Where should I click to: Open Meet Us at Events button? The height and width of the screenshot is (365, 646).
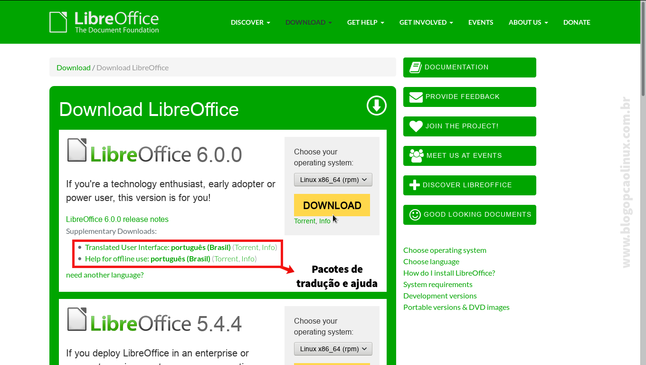coord(470,156)
